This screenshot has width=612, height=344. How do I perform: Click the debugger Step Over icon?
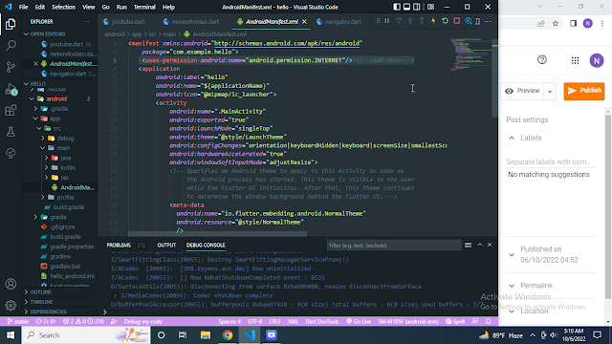[x=399, y=21]
